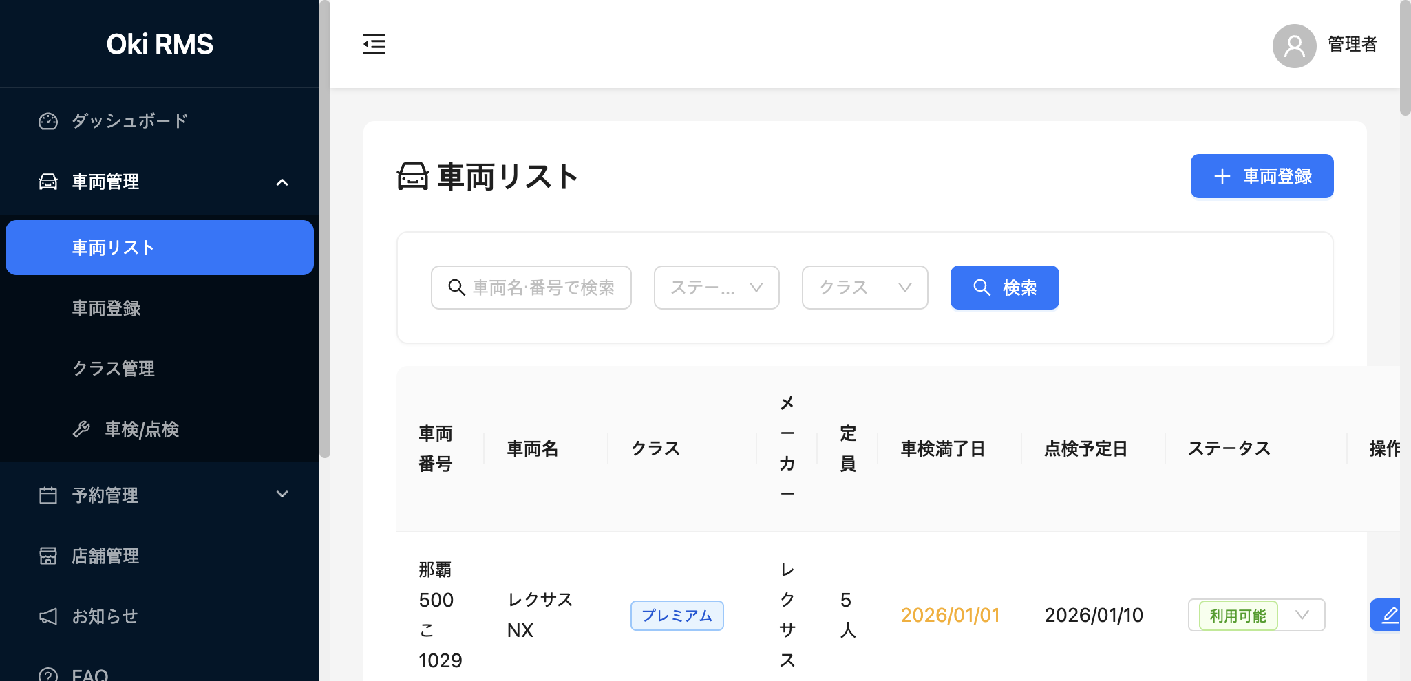
Task: Click the orange 2026/01/01 inspection date
Action: [950, 615]
